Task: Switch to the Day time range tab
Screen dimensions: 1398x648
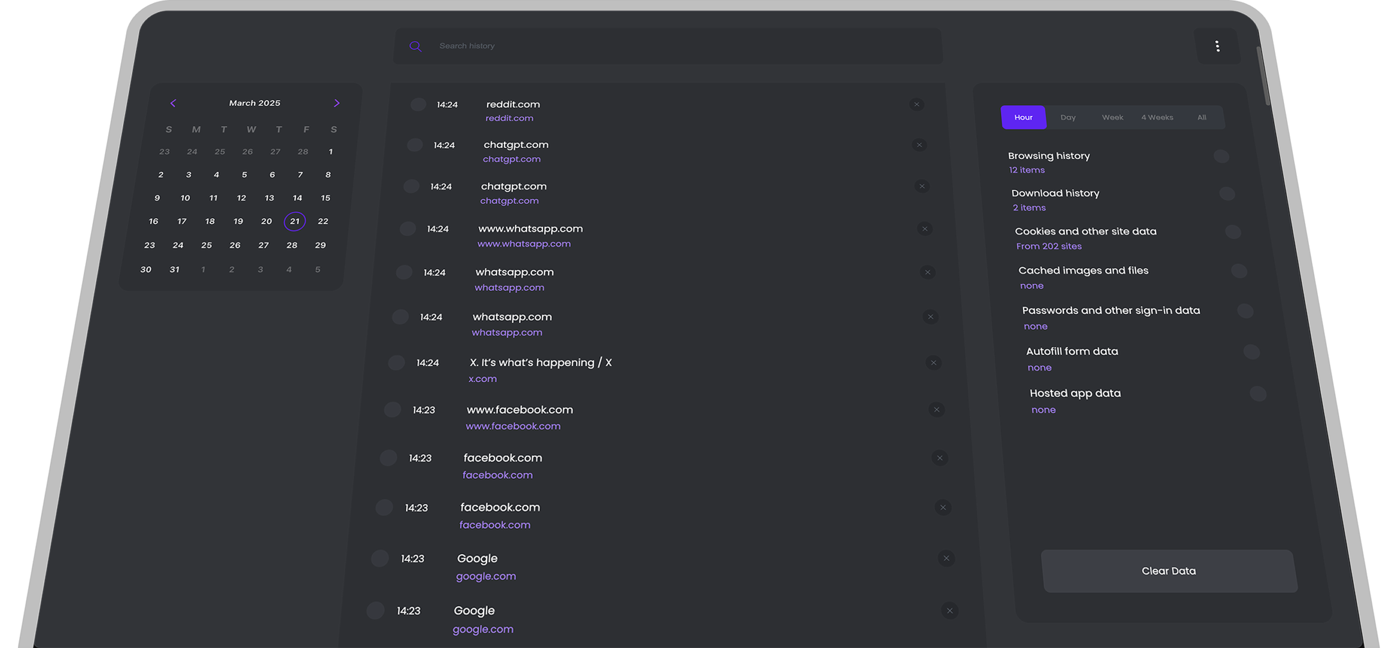Action: pyautogui.click(x=1068, y=117)
